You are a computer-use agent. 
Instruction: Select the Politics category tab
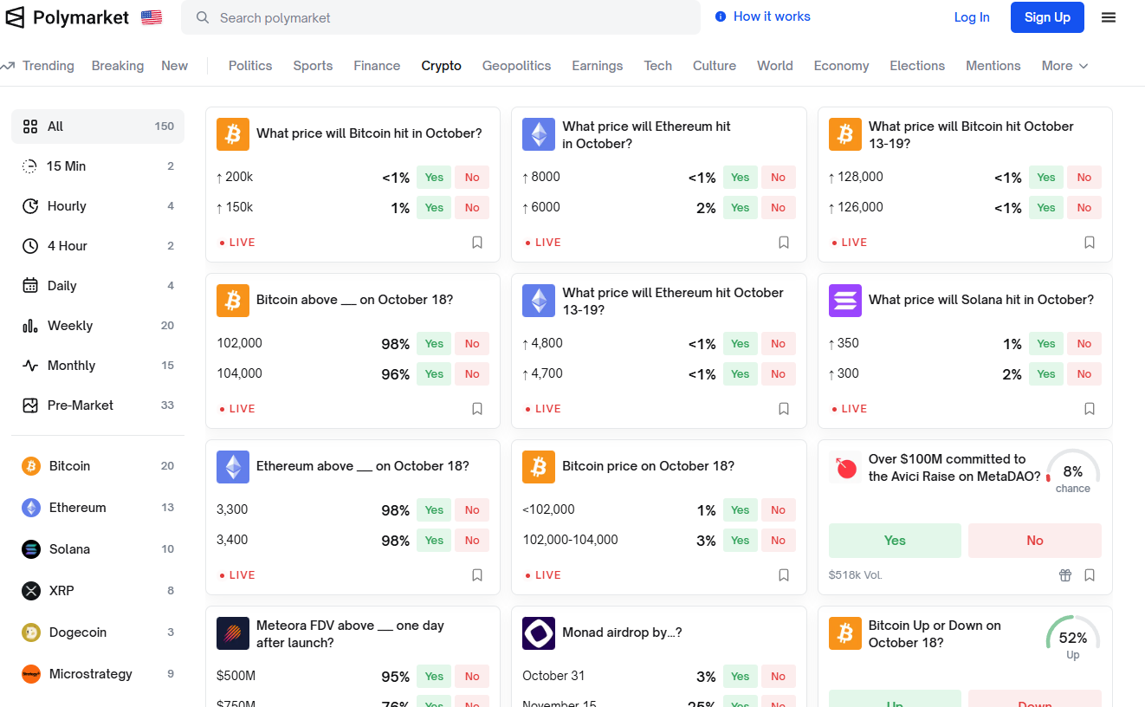tap(250, 66)
